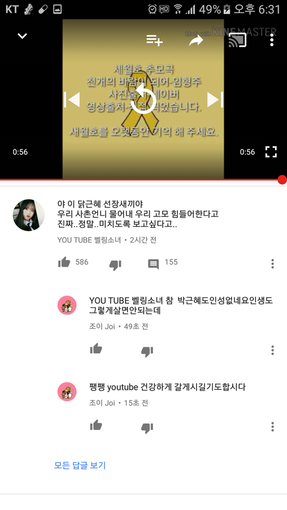Replay the video with the circular arrow
The width and height of the screenshot is (287, 510).
click(143, 99)
